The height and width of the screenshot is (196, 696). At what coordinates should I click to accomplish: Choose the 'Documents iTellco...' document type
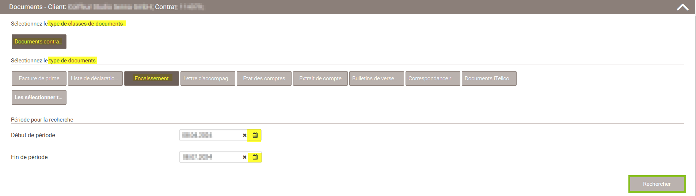pyautogui.click(x=489, y=78)
